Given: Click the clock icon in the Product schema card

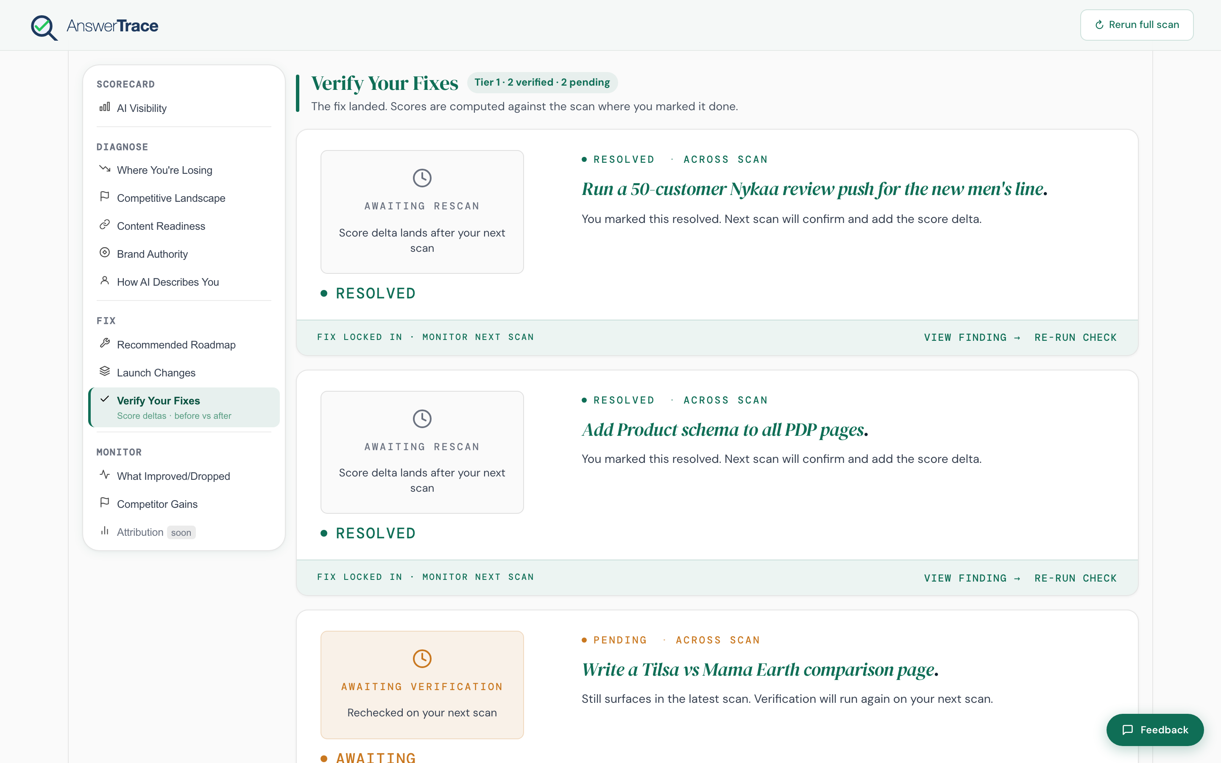Looking at the screenshot, I should (x=422, y=419).
